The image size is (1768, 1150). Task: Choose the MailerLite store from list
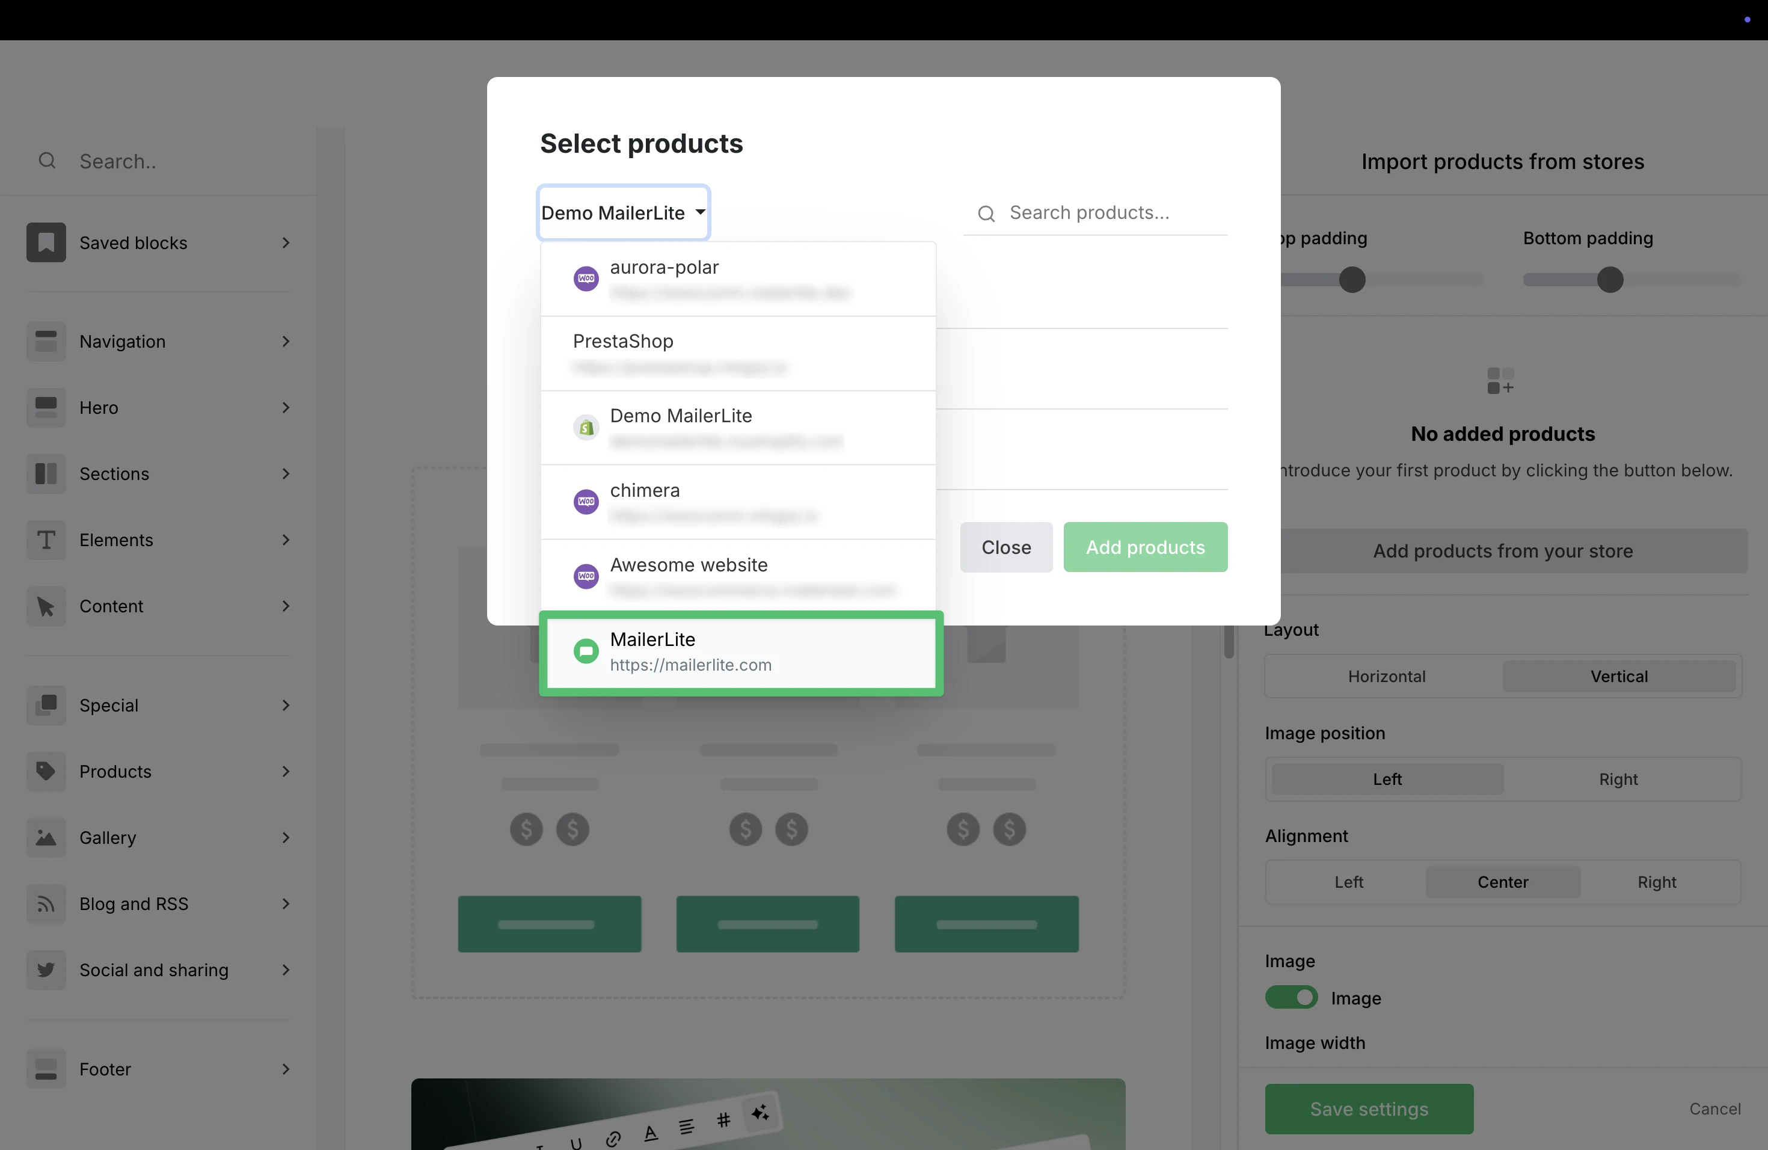[x=740, y=652]
